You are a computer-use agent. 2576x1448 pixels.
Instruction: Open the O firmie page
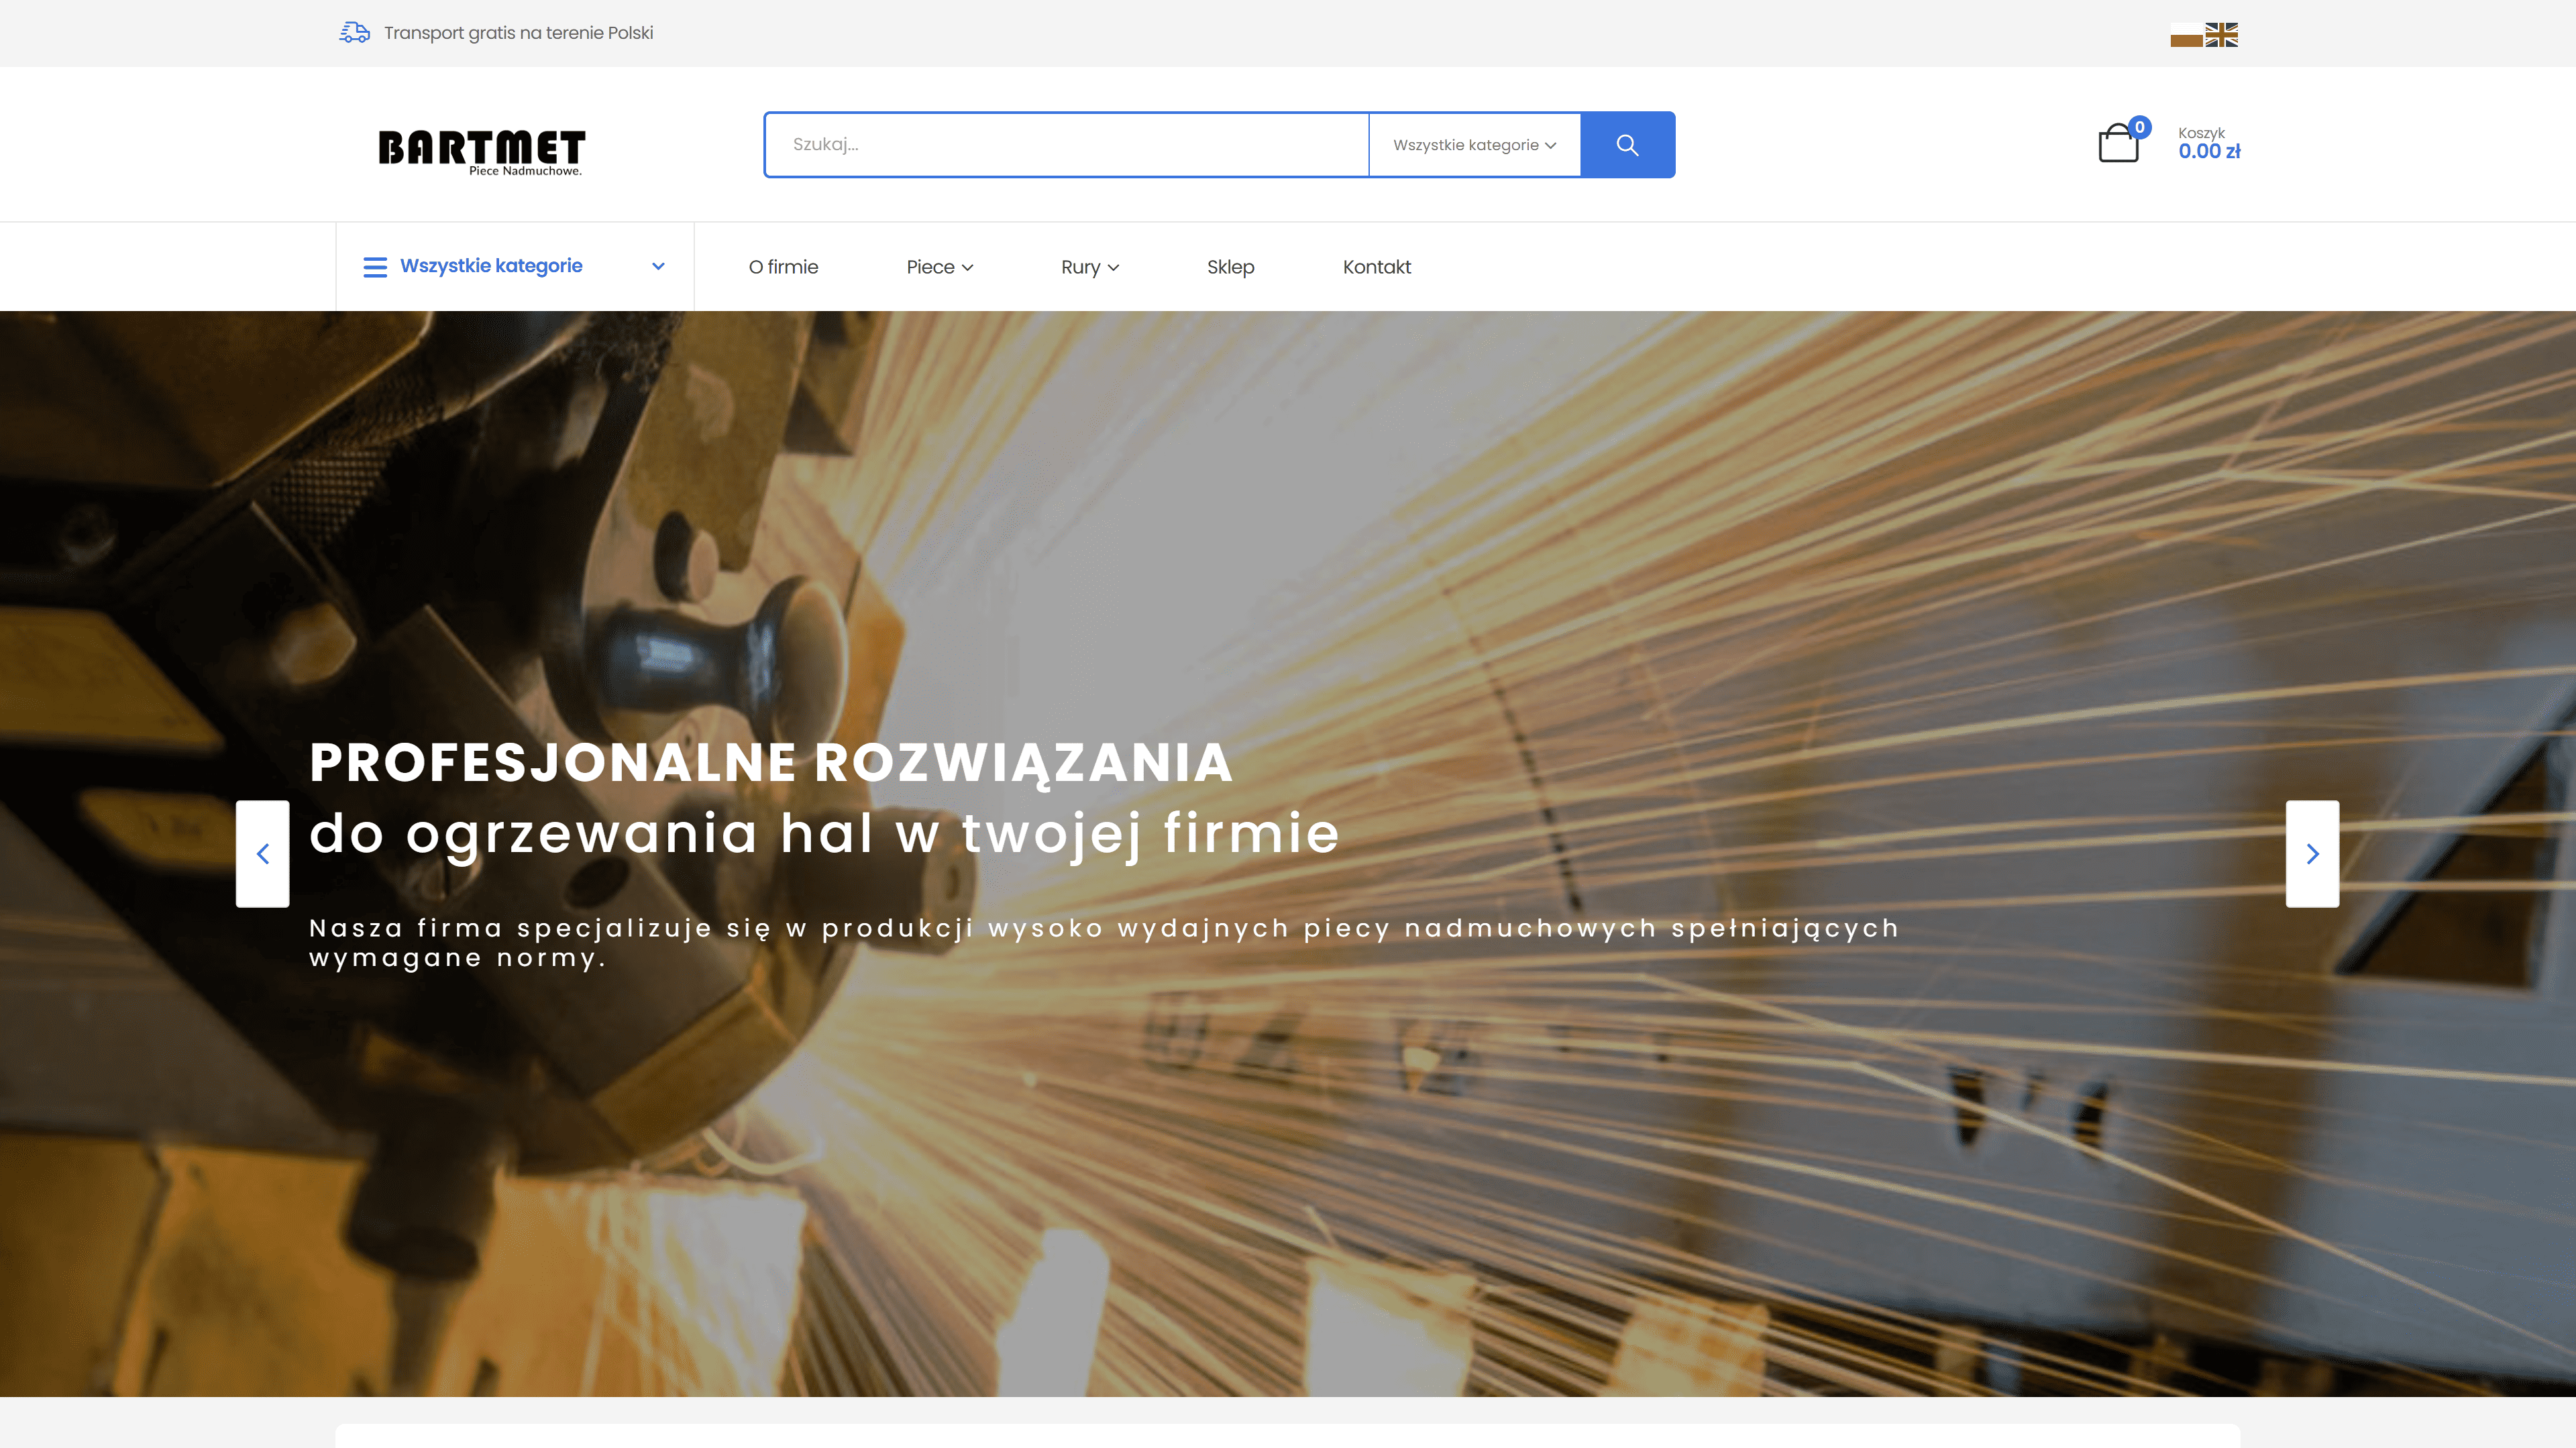click(783, 267)
